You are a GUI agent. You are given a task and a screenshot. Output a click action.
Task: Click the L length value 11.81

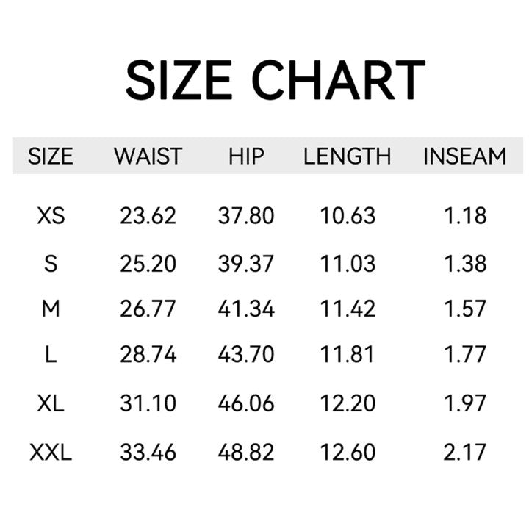click(348, 356)
